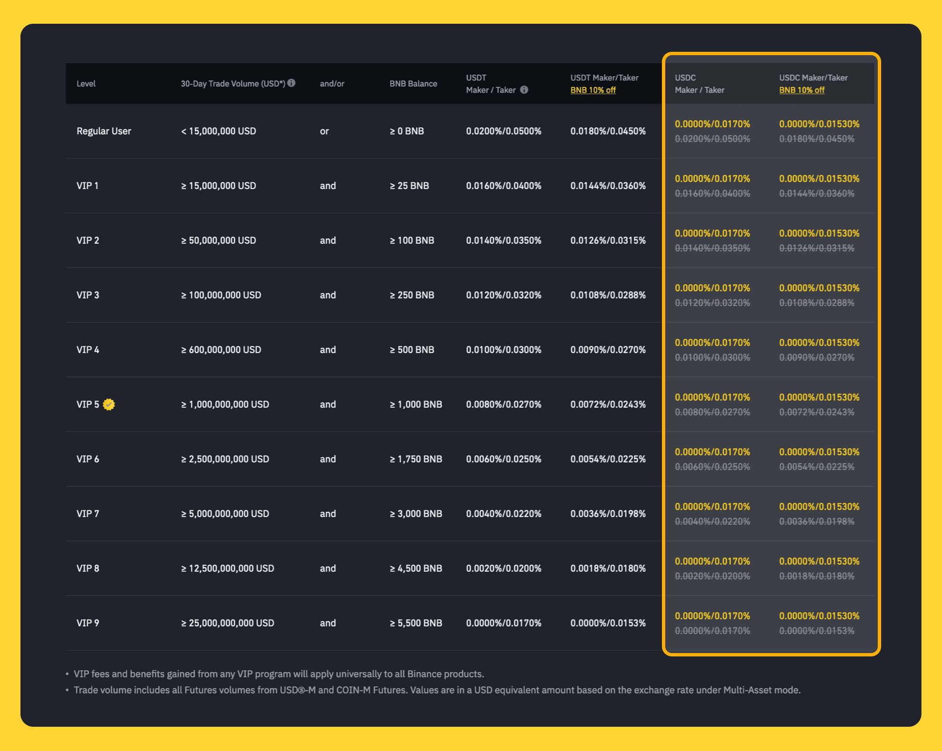The image size is (942, 751).
Task: Open BNB 10% off link under USDT Maker/Taker
Action: (592, 90)
